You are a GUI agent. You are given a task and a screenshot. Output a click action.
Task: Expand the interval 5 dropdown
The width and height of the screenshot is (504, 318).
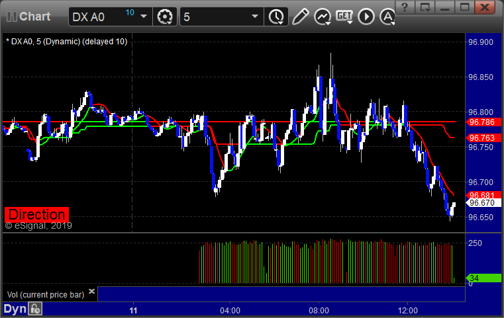pos(255,17)
